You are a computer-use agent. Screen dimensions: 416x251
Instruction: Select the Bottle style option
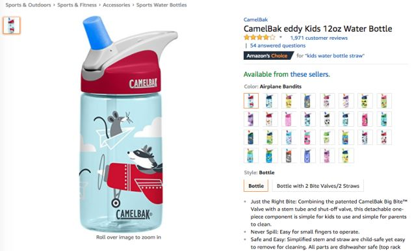(x=256, y=186)
